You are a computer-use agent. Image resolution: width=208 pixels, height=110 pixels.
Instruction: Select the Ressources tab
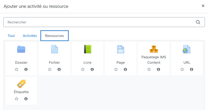(x=54, y=36)
